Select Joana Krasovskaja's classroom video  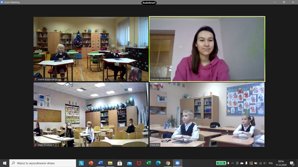91,49
